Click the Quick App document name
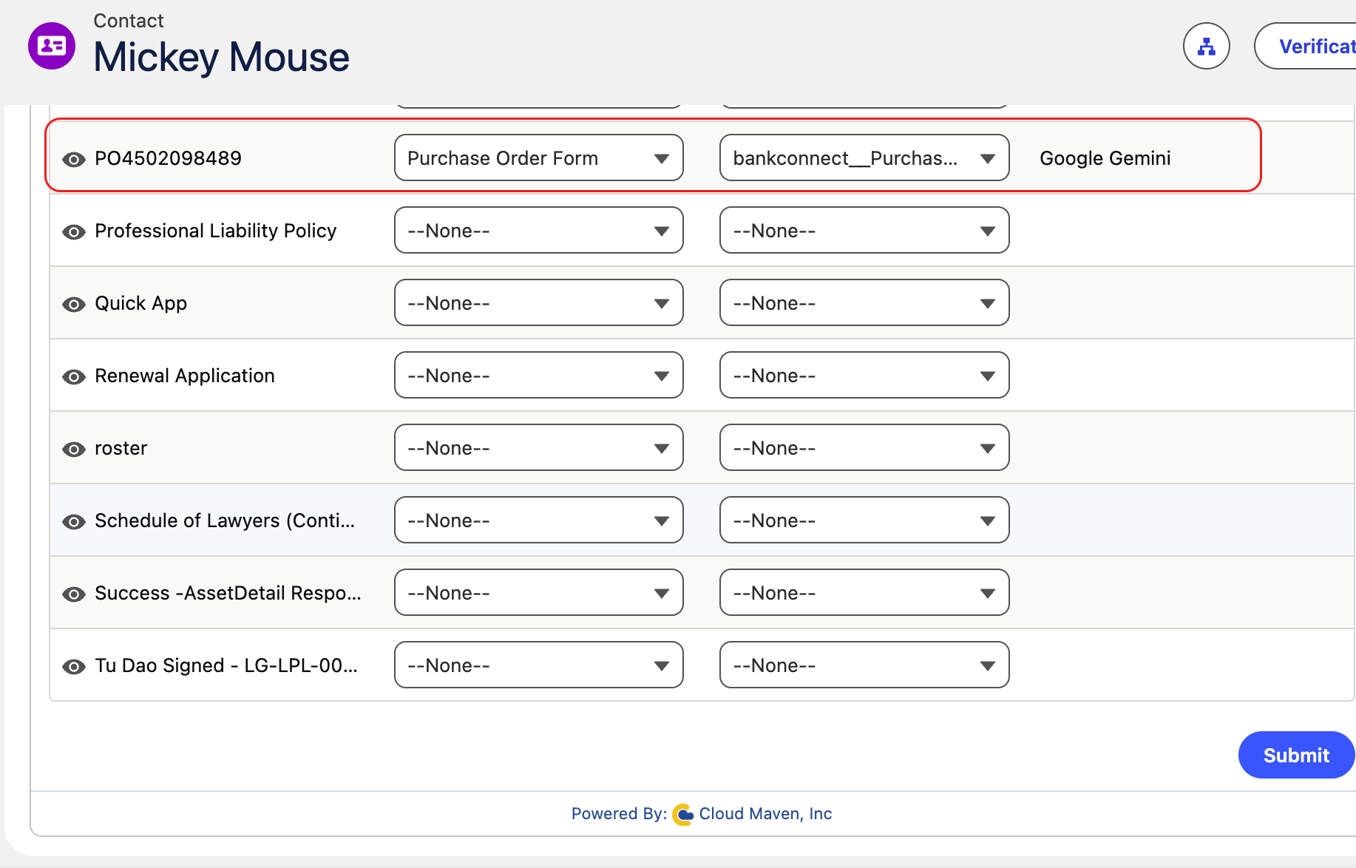1356x868 pixels. click(x=141, y=304)
